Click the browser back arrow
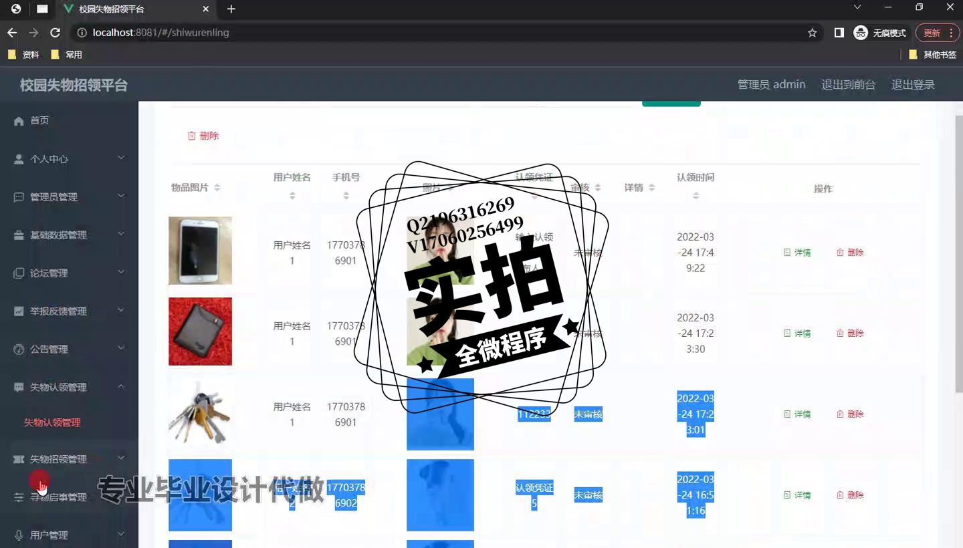 12,33
